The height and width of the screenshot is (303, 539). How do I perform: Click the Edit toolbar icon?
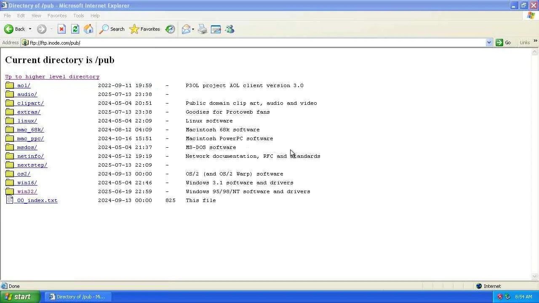(216, 29)
